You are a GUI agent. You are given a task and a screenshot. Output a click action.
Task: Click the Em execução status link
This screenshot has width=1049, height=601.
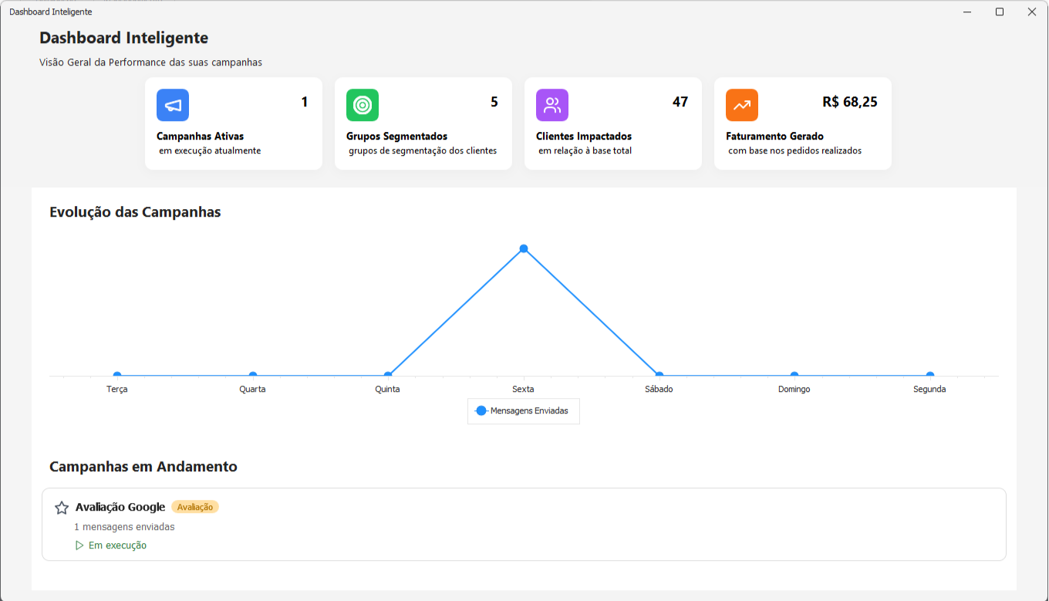[117, 545]
